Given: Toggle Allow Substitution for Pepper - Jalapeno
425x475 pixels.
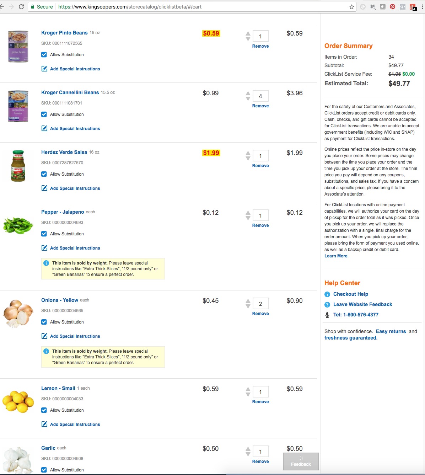Looking at the screenshot, I should (x=44, y=234).
